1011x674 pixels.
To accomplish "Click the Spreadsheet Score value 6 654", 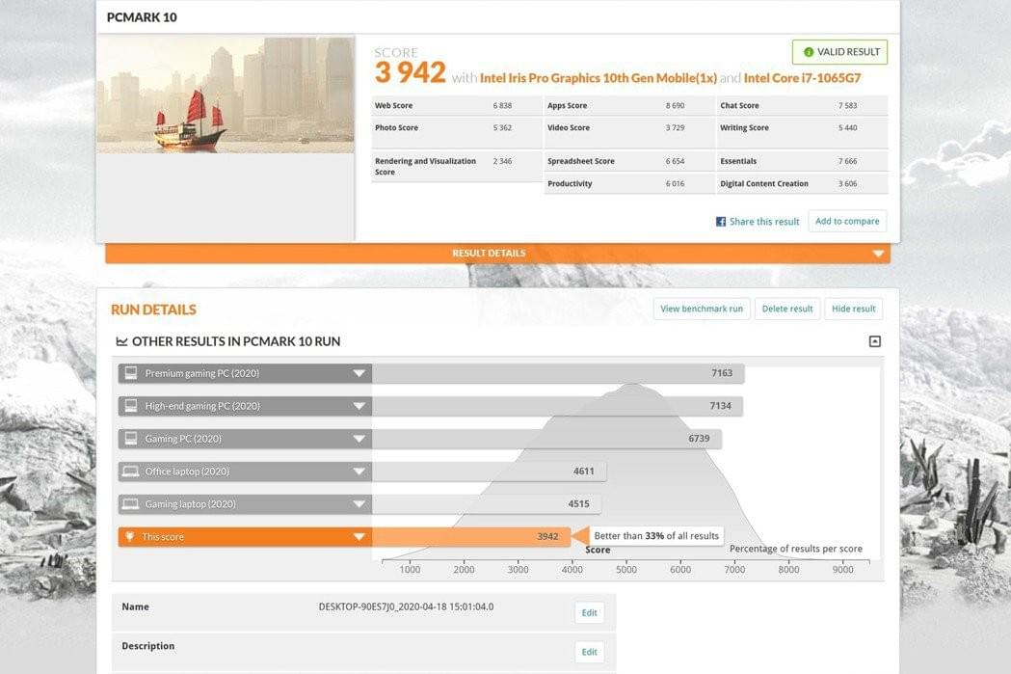I will click(x=675, y=161).
